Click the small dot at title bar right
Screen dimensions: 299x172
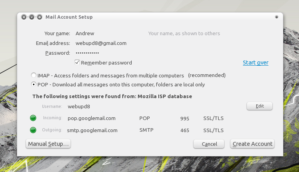(277, 17)
